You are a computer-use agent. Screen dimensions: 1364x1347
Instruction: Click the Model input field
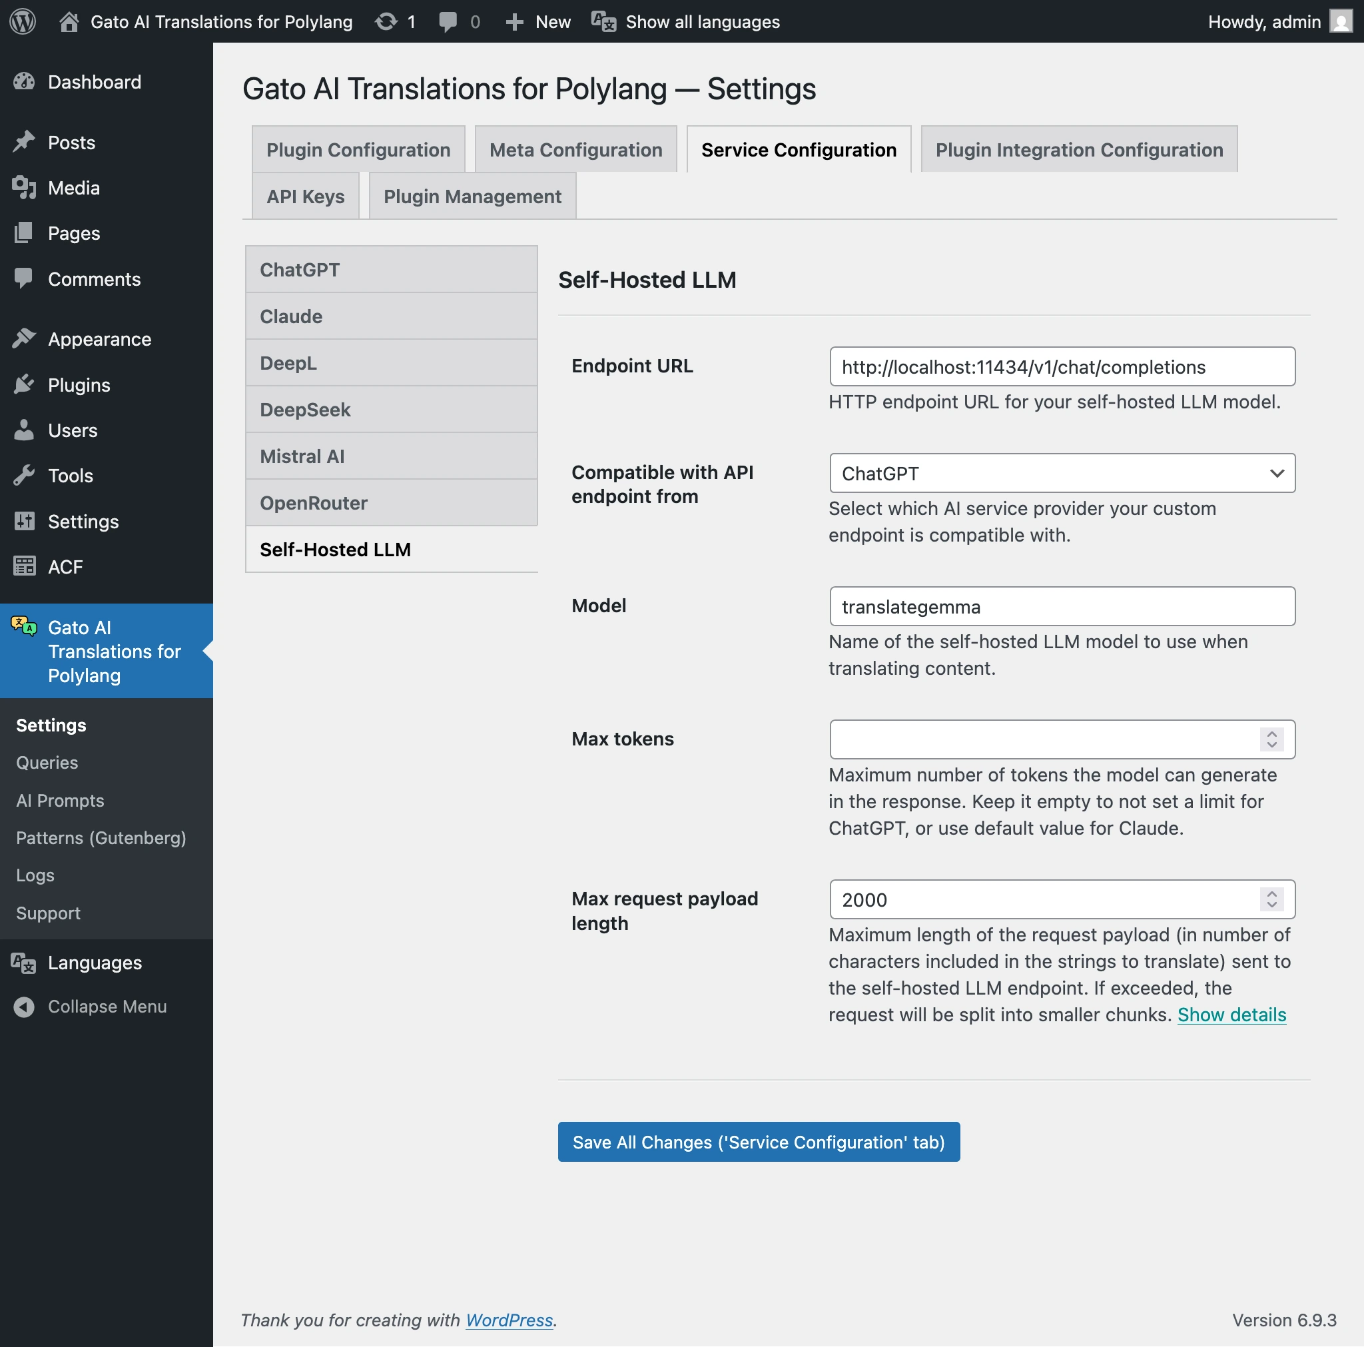(1059, 606)
